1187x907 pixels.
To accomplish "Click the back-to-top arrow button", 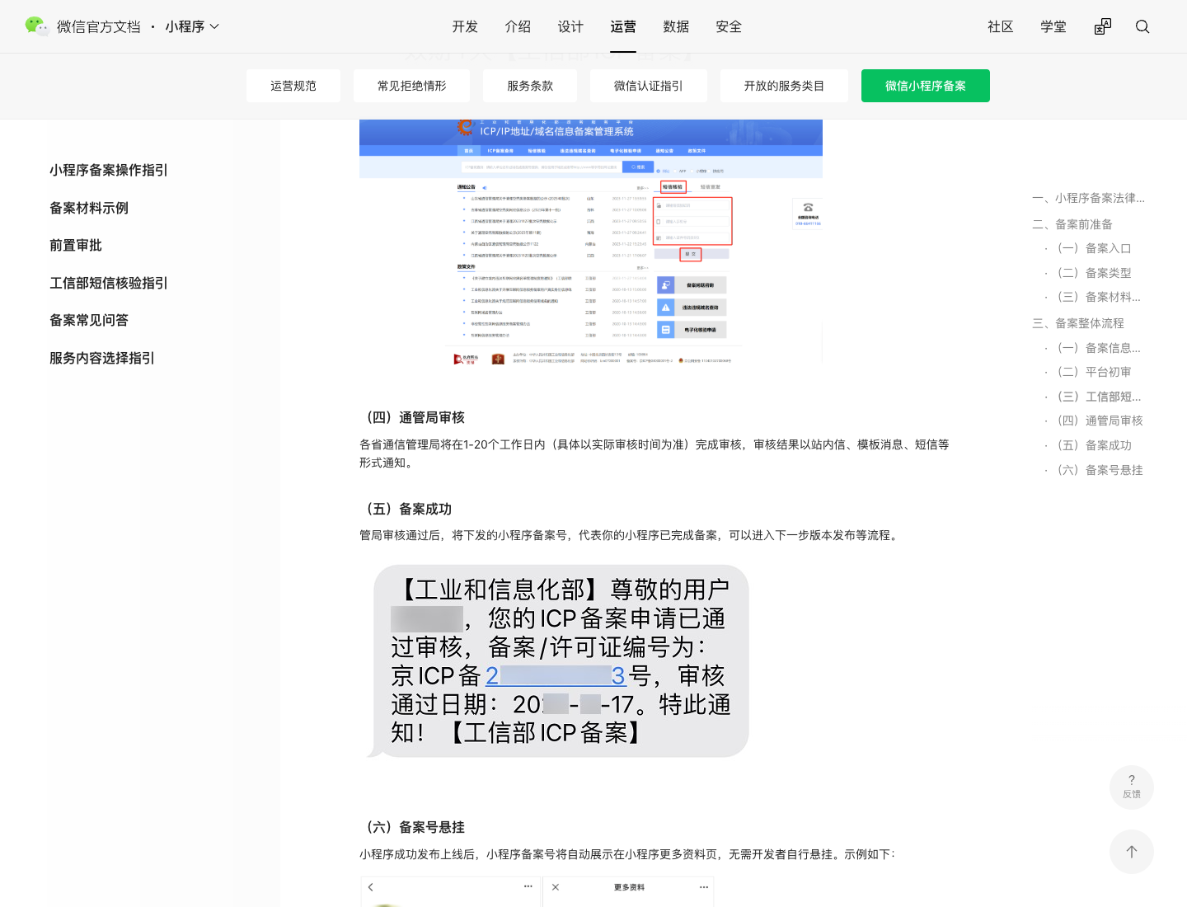I will tap(1132, 852).
